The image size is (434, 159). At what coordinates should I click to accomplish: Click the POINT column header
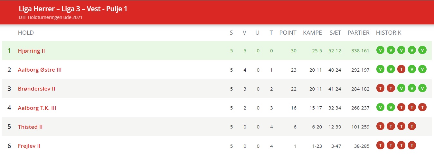point(288,33)
